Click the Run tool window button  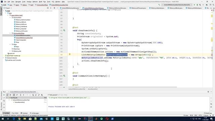[x=7, y=113]
